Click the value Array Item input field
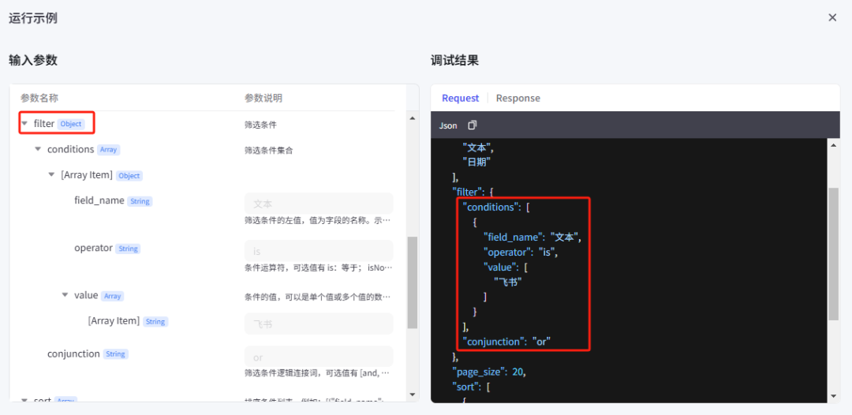The height and width of the screenshot is (415, 852). [x=319, y=323]
